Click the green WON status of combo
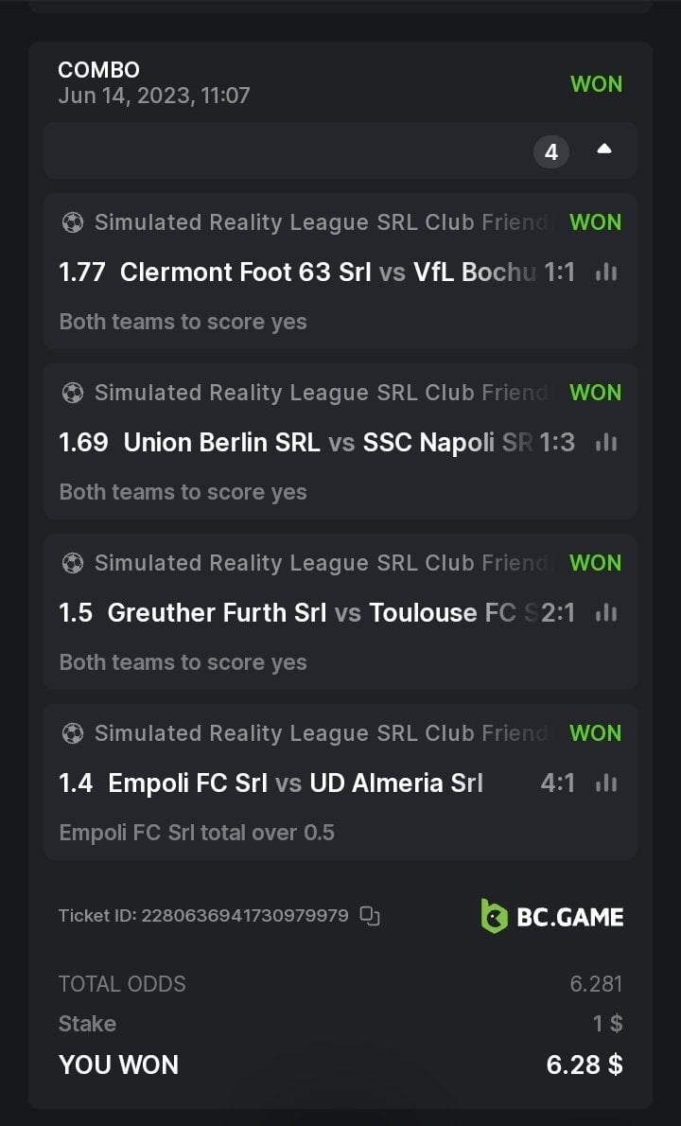The height and width of the screenshot is (1126, 681). coord(596,84)
